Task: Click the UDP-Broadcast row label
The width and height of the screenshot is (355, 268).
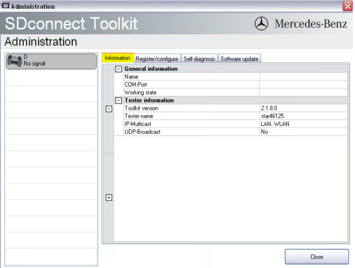Action: 142,132
